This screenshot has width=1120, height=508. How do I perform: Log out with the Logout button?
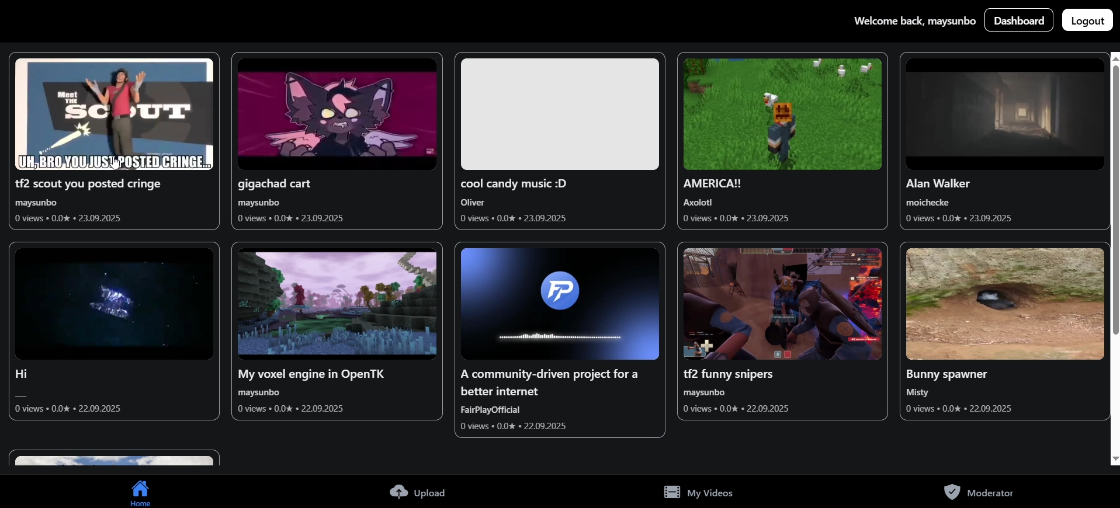coord(1087,20)
